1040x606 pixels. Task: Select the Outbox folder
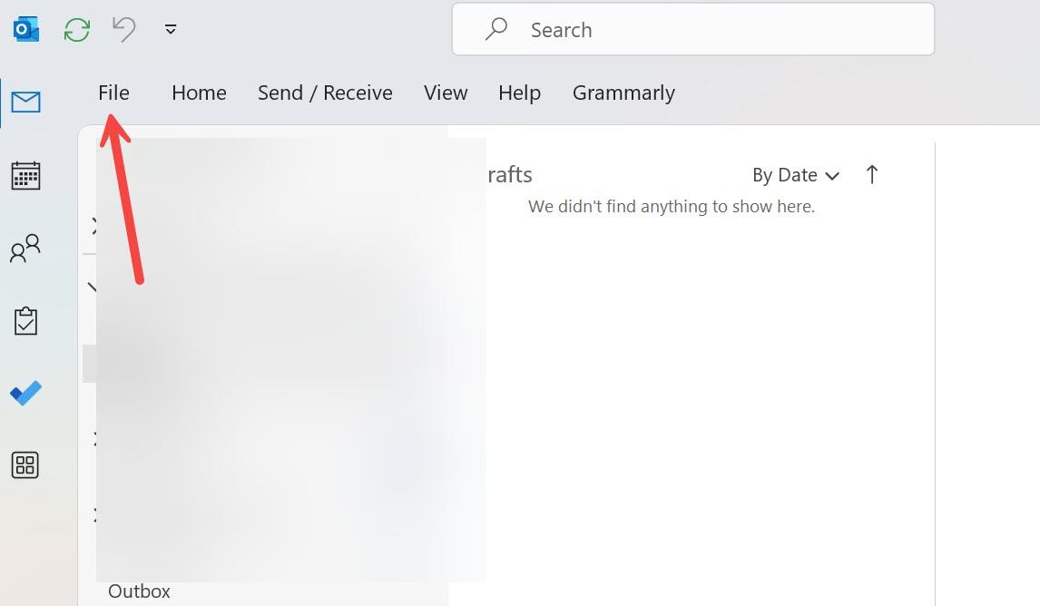point(138,591)
